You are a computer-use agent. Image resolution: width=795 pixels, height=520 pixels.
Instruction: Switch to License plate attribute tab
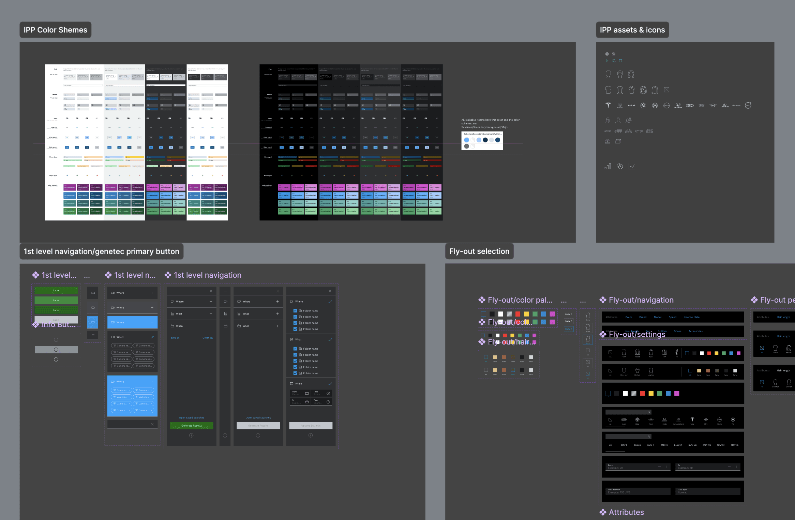[691, 317]
